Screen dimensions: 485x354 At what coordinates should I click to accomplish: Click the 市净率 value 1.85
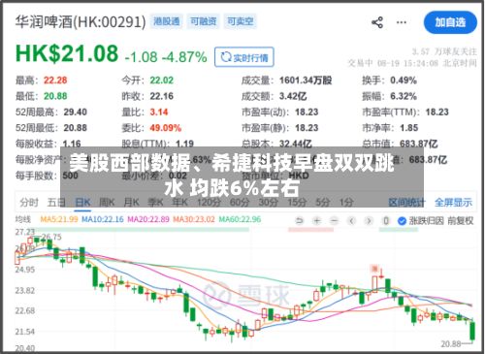409,128
